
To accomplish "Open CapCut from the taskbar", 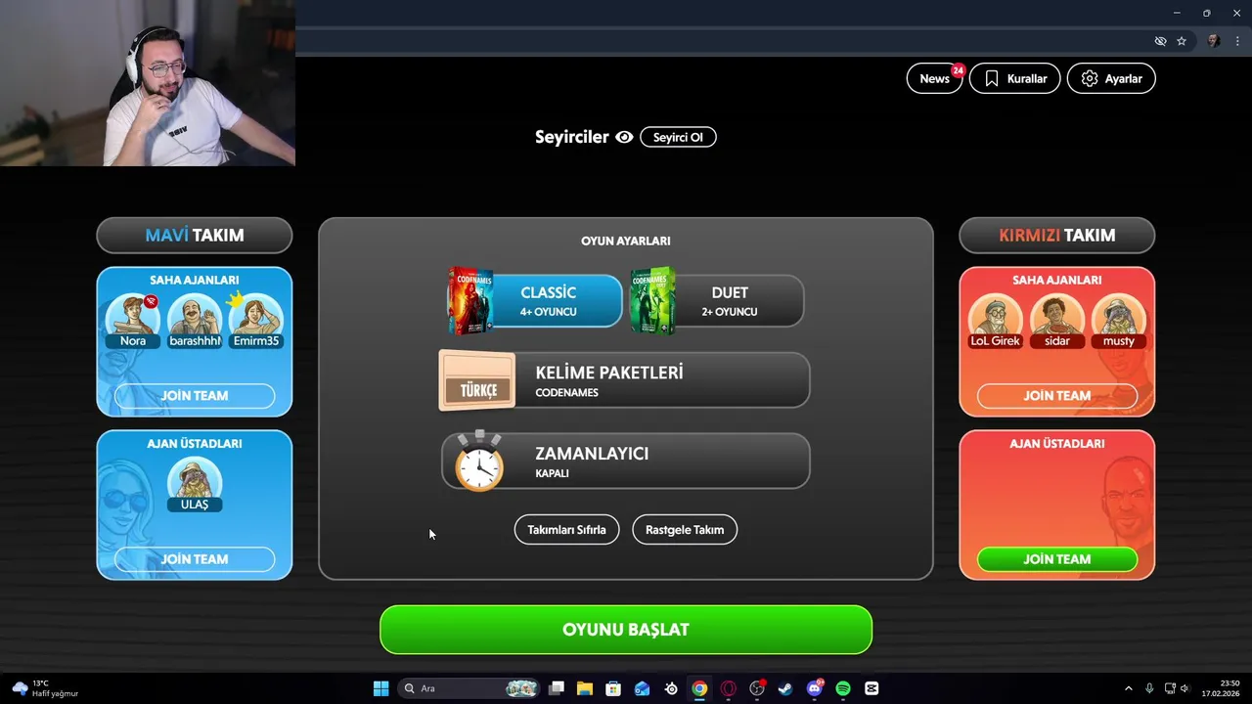I will (x=872, y=688).
